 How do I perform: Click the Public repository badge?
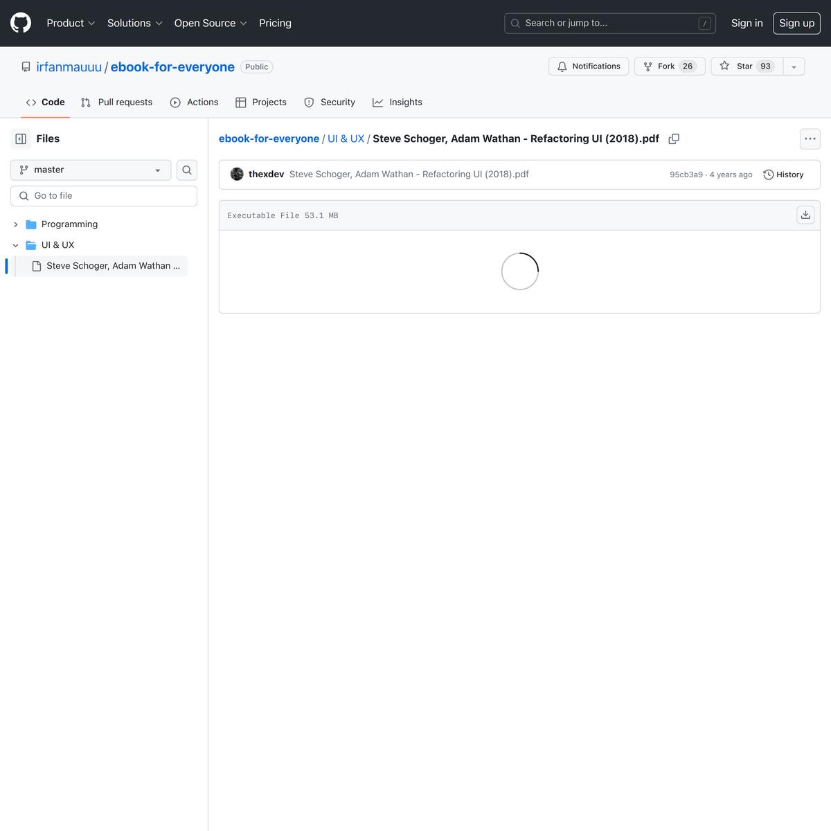tap(256, 67)
